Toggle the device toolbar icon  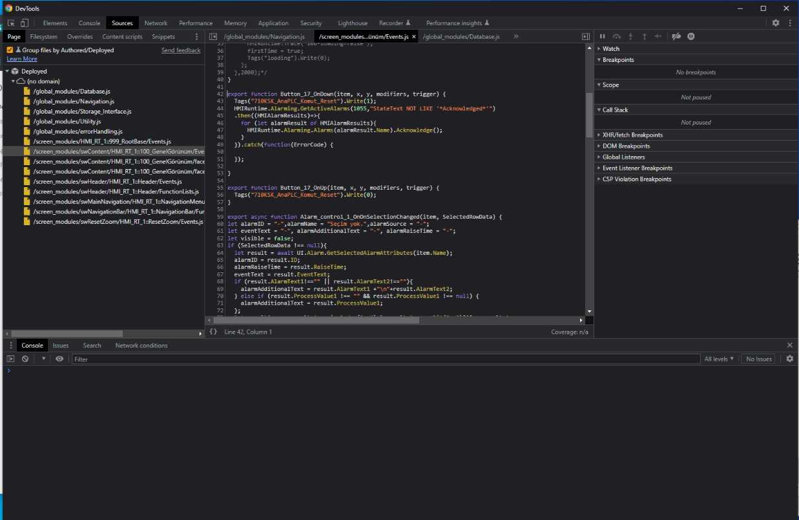click(x=24, y=23)
